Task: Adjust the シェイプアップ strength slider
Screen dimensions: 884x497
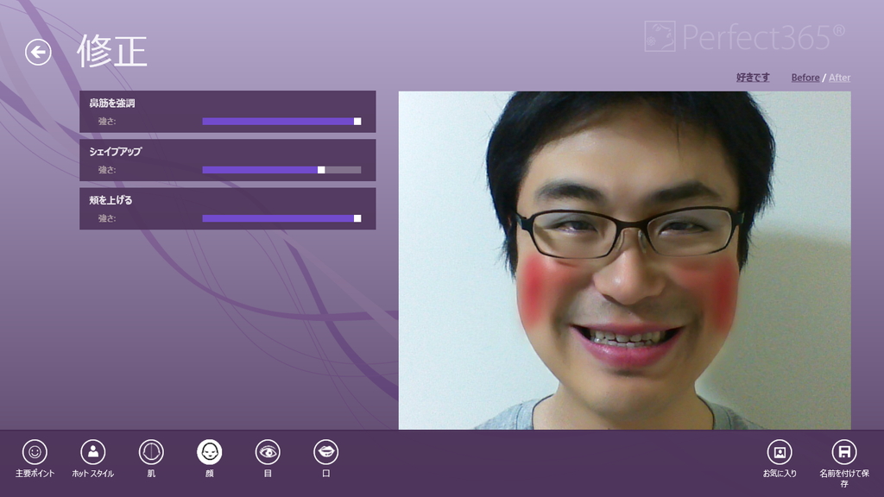Action: click(281, 170)
